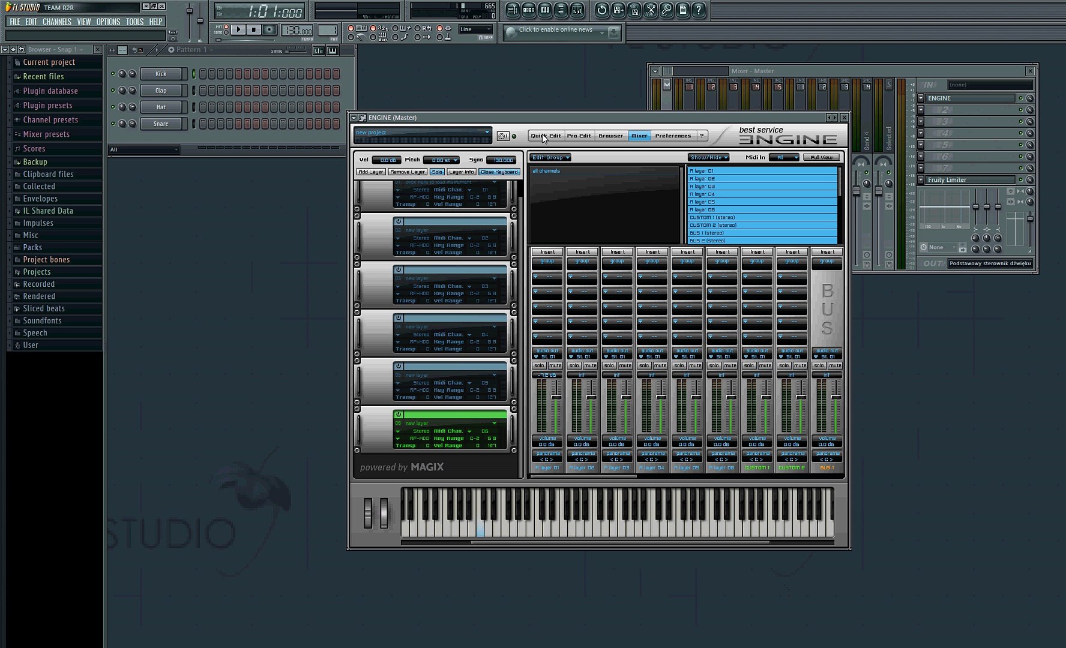This screenshot has width=1066, height=648.
Task: Open the Show/Hide dropdown
Action: 708,158
